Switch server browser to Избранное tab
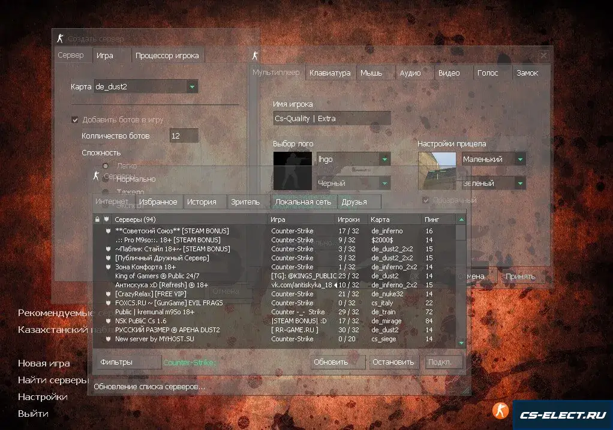This screenshot has height=430, width=613. click(x=158, y=202)
